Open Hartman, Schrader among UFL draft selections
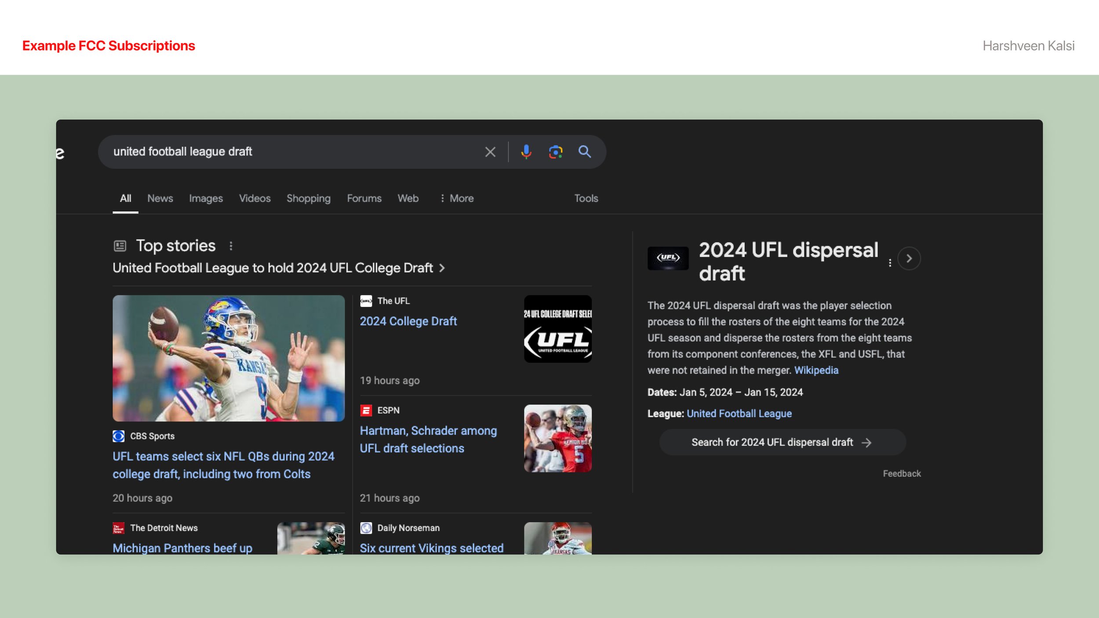The height and width of the screenshot is (618, 1099). point(428,440)
